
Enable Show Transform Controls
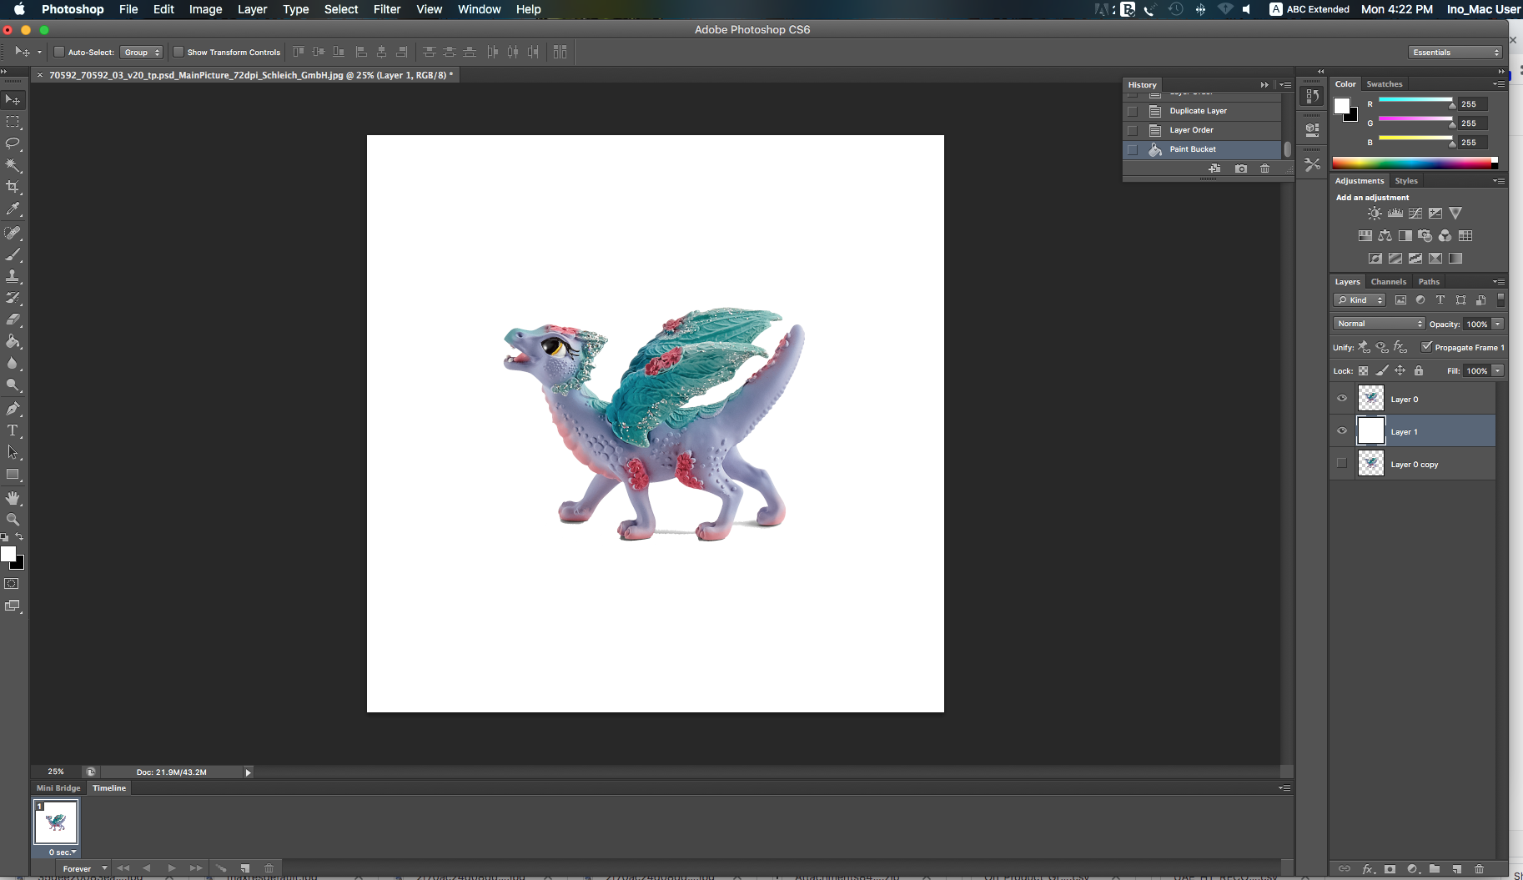pos(178,52)
